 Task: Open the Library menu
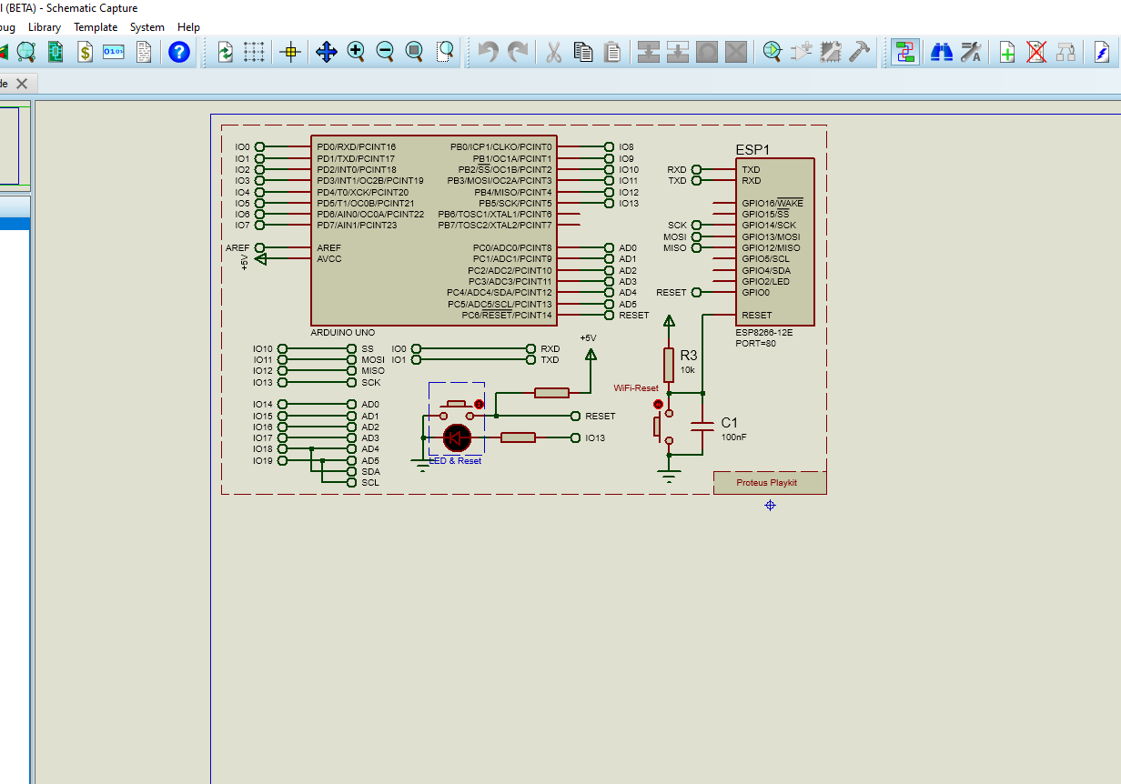pos(44,26)
